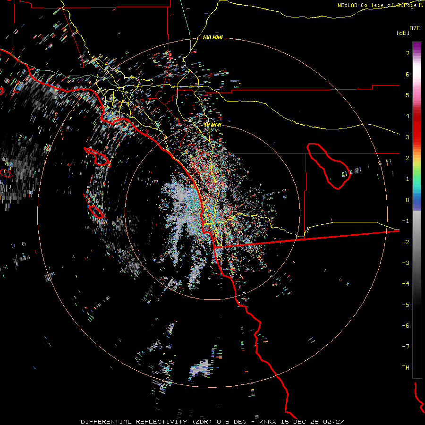Click the 2 value on the color scale
The image size is (425, 425).
click(408, 158)
